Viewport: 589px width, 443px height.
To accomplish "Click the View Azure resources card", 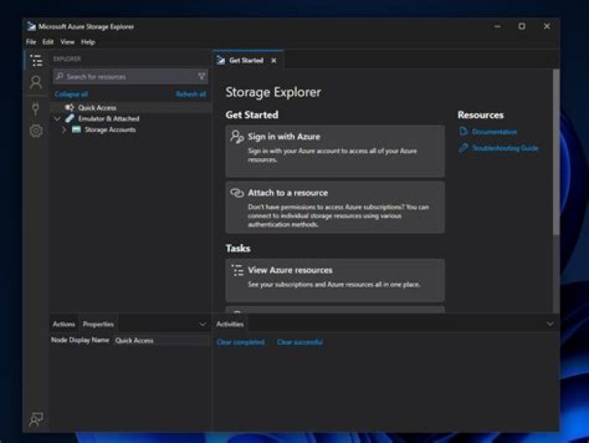I will click(335, 280).
